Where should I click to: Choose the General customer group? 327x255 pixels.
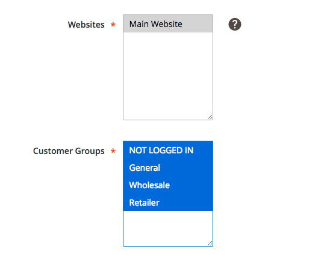pos(168,168)
